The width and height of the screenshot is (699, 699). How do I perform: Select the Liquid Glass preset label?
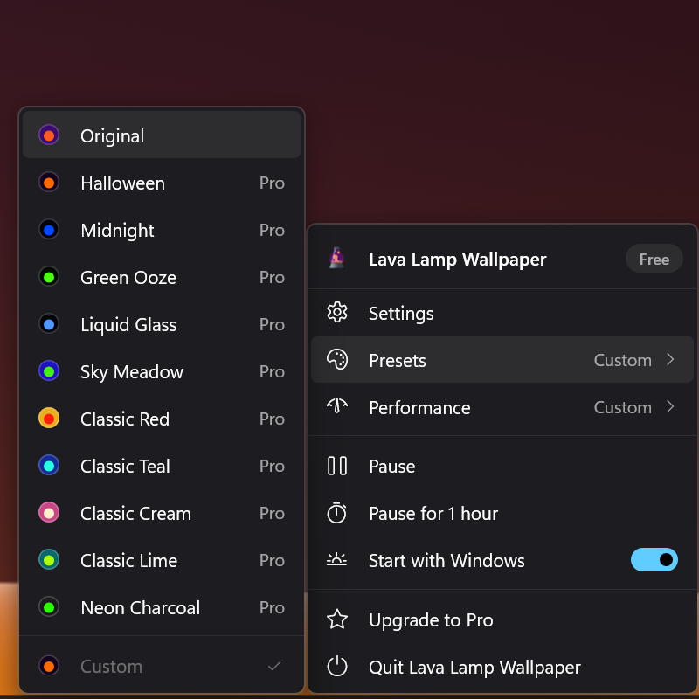[x=128, y=324]
